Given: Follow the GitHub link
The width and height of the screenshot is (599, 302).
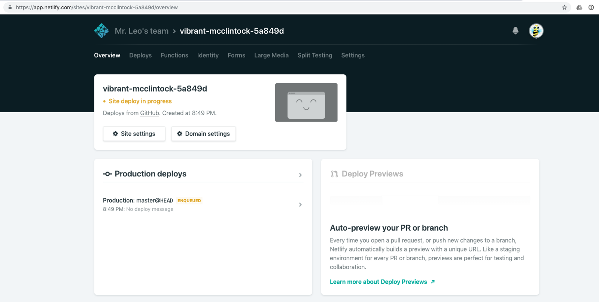Looking at the screenshot, I should tap(150, 113).
